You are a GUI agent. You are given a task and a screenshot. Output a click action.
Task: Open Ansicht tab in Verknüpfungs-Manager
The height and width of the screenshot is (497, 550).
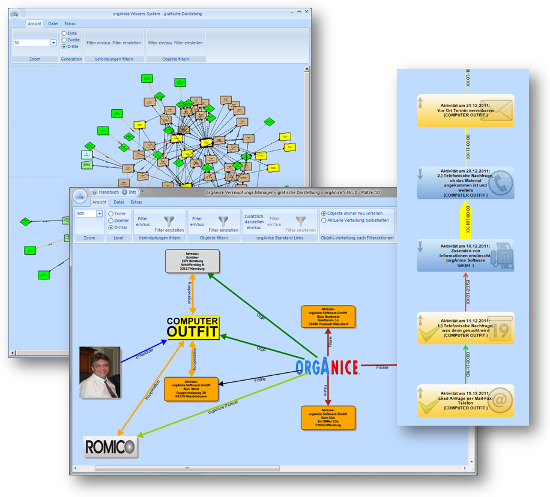[99, 202]
